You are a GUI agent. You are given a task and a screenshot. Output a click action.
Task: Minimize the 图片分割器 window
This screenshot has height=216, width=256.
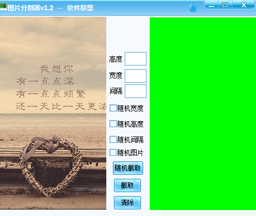coord(212,5)
